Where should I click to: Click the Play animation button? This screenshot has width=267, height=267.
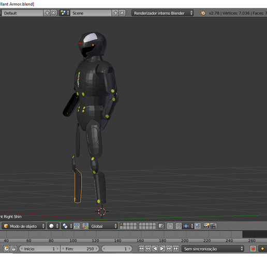coord(162,248)
